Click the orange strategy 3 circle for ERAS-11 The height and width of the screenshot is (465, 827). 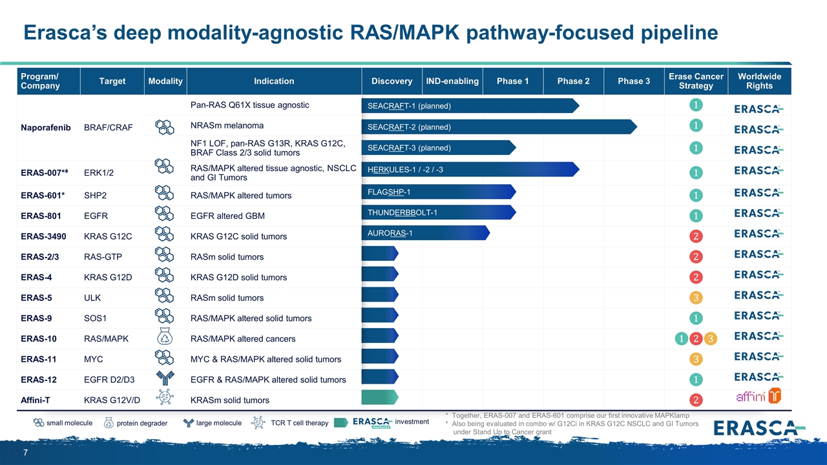tap(695, 359)
